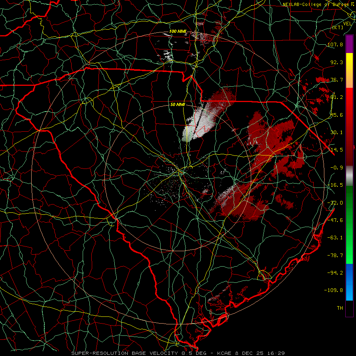356x356 pixels.
Task: Click the -0.9 velocity scale label
Action: [x=337, y=168]
